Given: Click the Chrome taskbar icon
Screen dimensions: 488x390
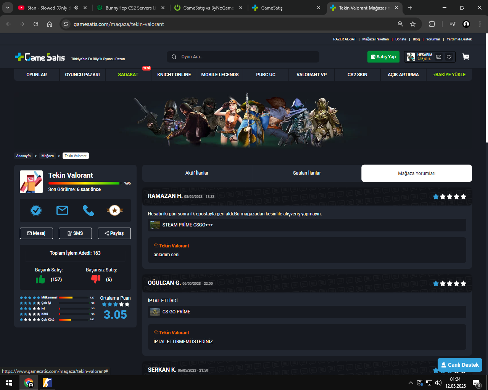Looking at the screenshot, I should point(29,383).
